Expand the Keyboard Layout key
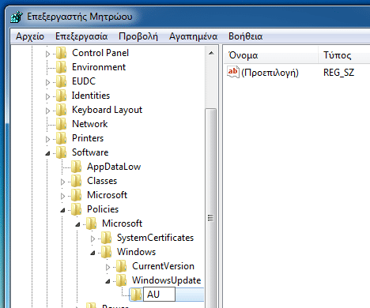 [x=47, y=111]
